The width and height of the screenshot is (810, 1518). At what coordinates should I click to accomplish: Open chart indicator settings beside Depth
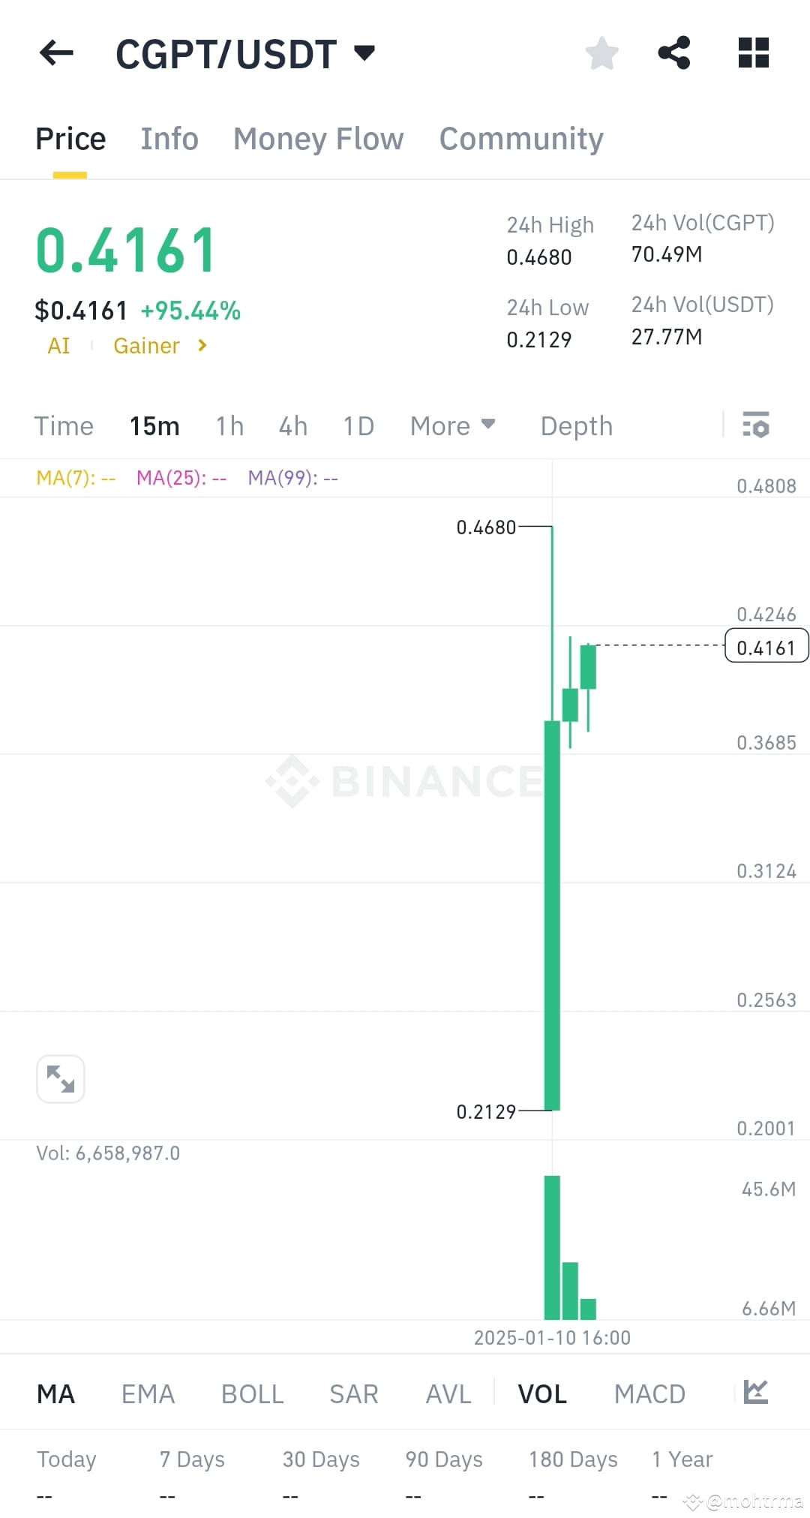pyautogui.click(x=756, y=425)
